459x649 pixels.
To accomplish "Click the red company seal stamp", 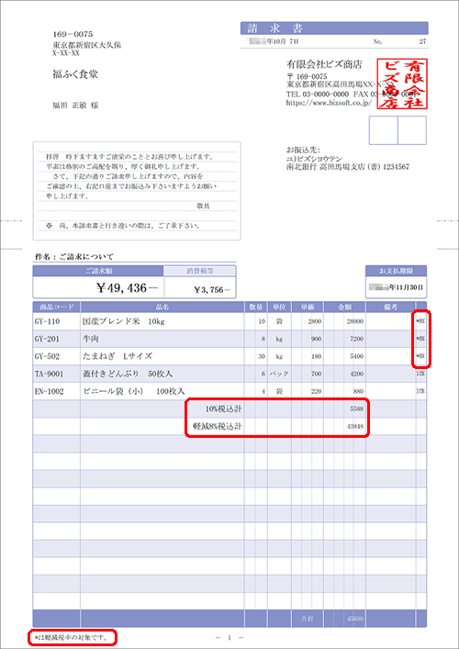I will pyautogui.click(x=402, y=84).
